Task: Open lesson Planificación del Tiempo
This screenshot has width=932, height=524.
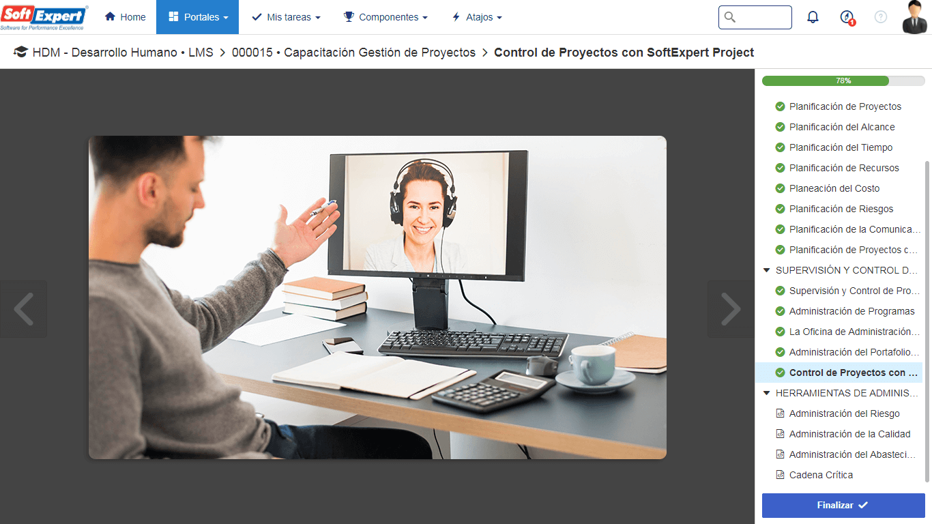Action: click(841, 147)
